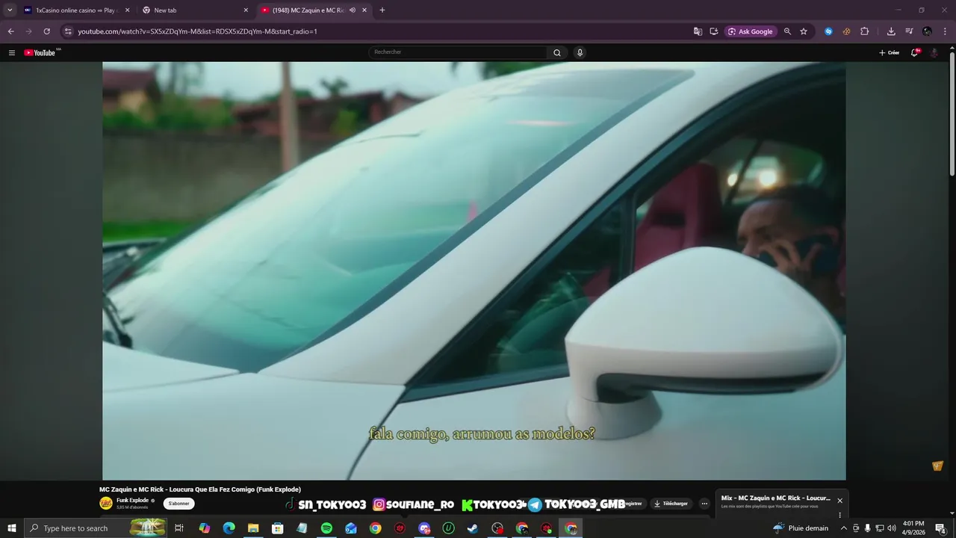Open the Shazam extension icon

(828, 31)
